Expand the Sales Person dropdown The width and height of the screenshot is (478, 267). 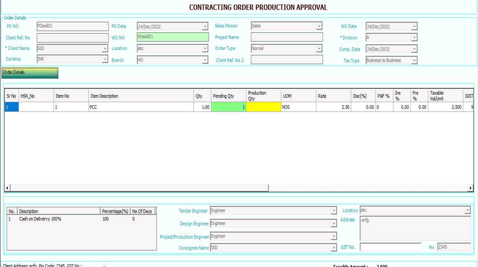pos(319,26)
